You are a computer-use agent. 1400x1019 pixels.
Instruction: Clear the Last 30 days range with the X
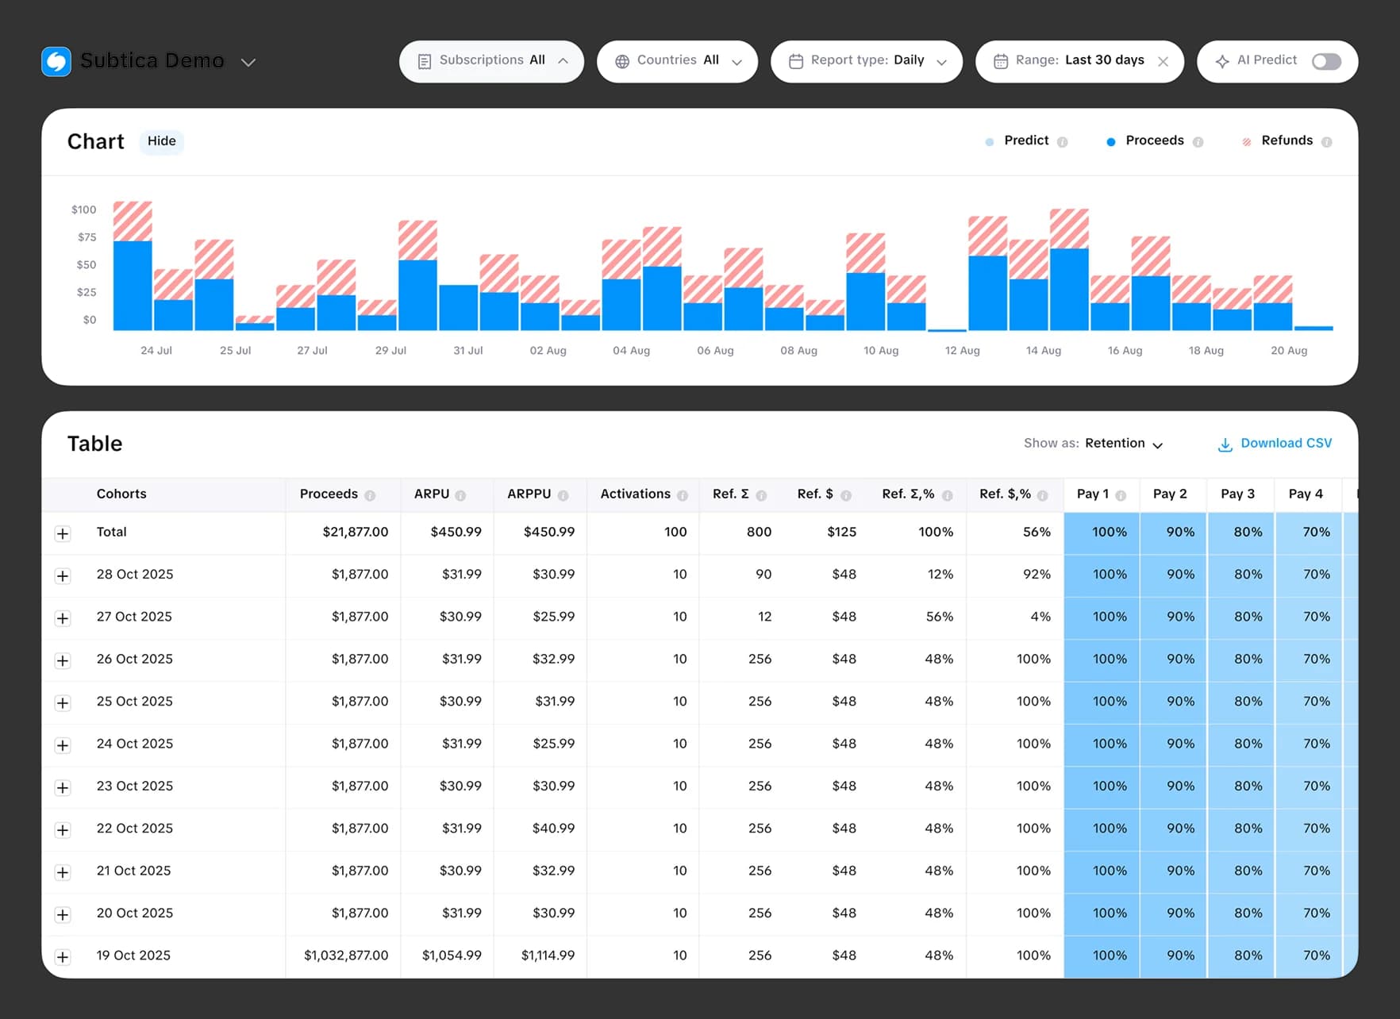(1163, 60)
